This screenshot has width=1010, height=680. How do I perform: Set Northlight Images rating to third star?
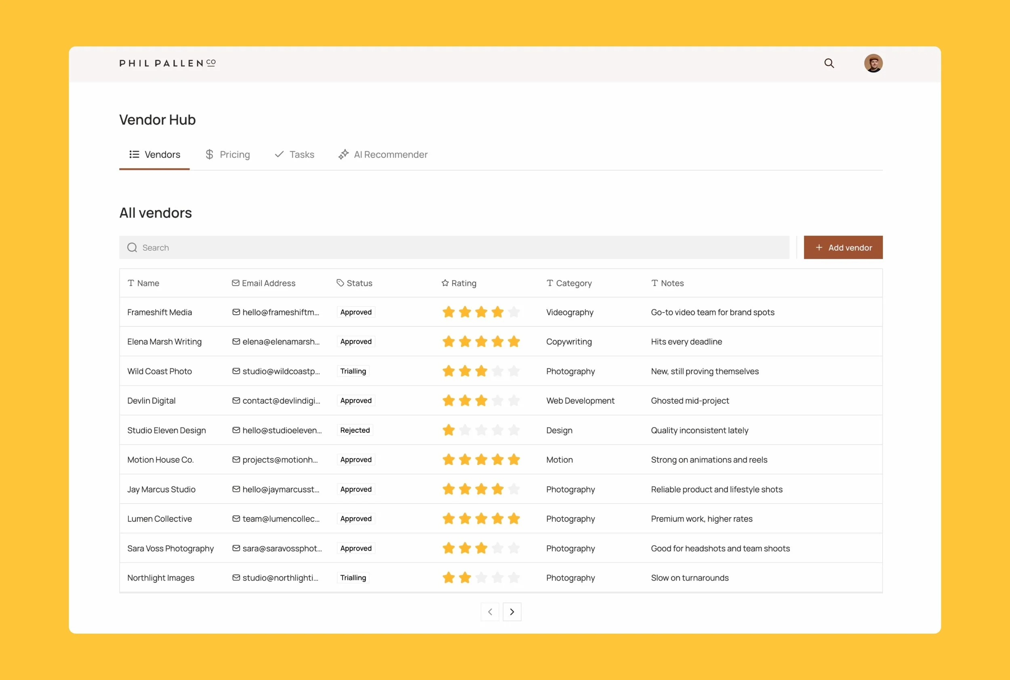tap(481, 578)
